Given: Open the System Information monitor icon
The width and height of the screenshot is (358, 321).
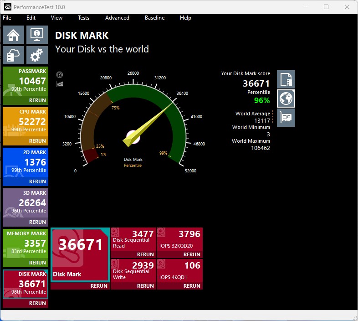Looking at the screenshot, I should (x=37, y=35).
